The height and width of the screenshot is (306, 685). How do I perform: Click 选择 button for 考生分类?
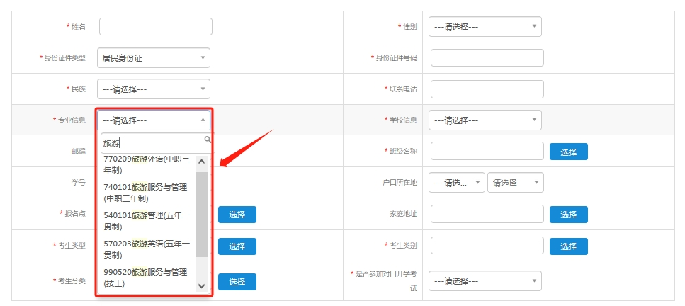pos(237,282)
